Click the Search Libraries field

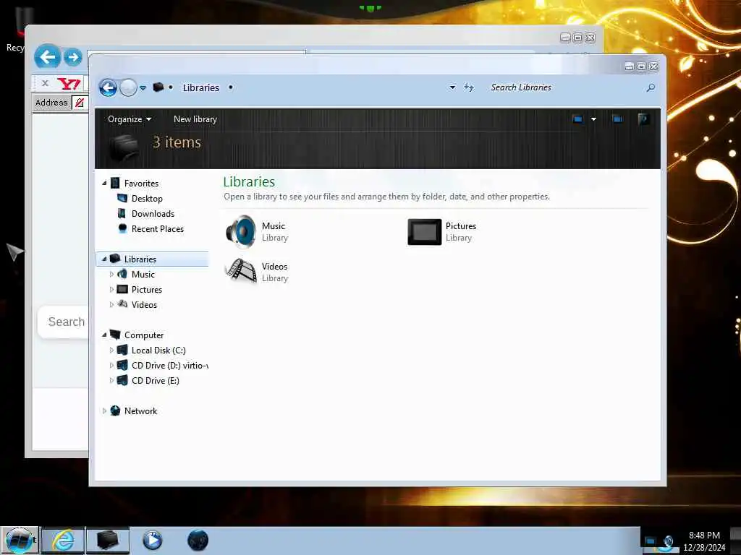564,87
